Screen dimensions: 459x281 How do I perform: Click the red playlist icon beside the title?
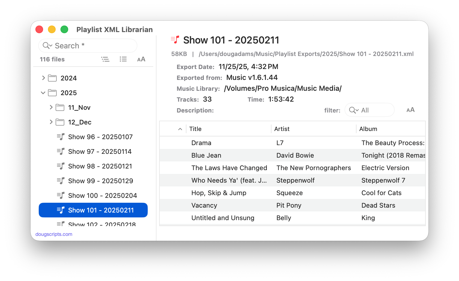pos(175,40)
